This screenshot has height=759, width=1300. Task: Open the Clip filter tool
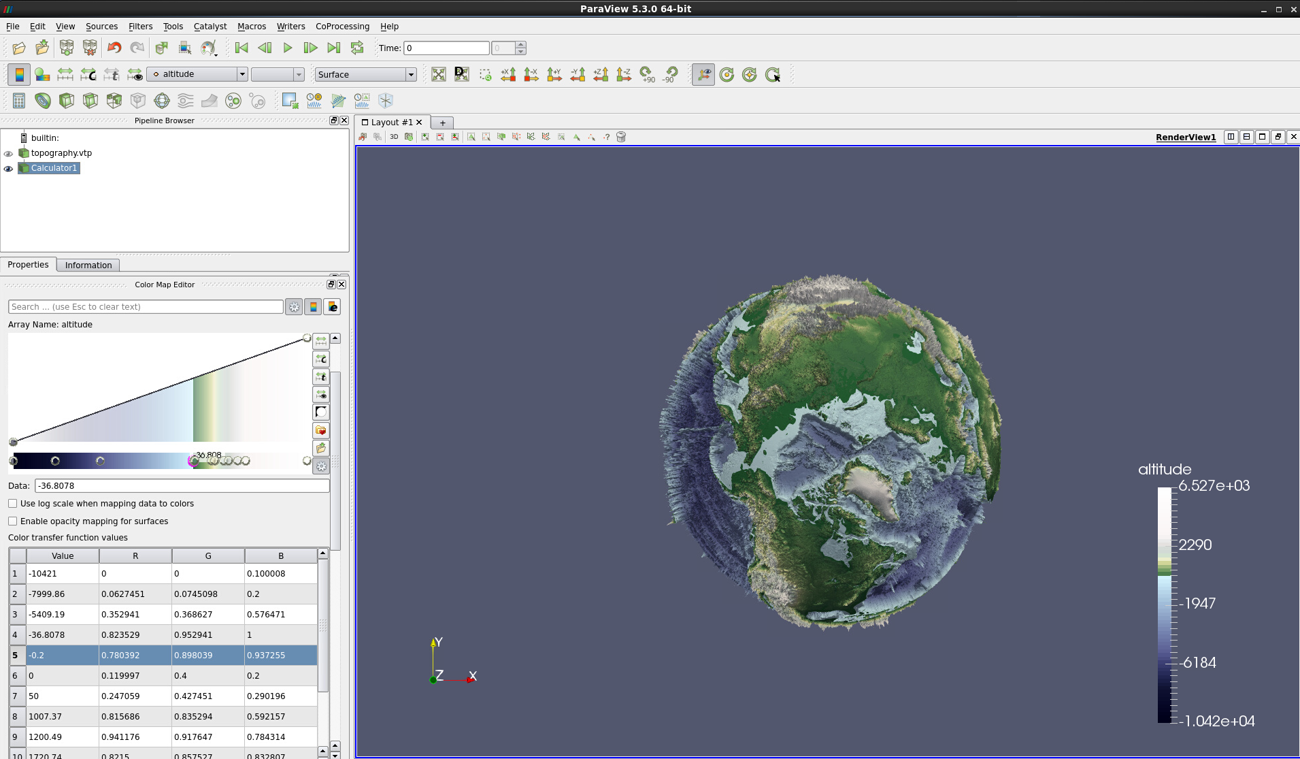click(x=67, y=101)
